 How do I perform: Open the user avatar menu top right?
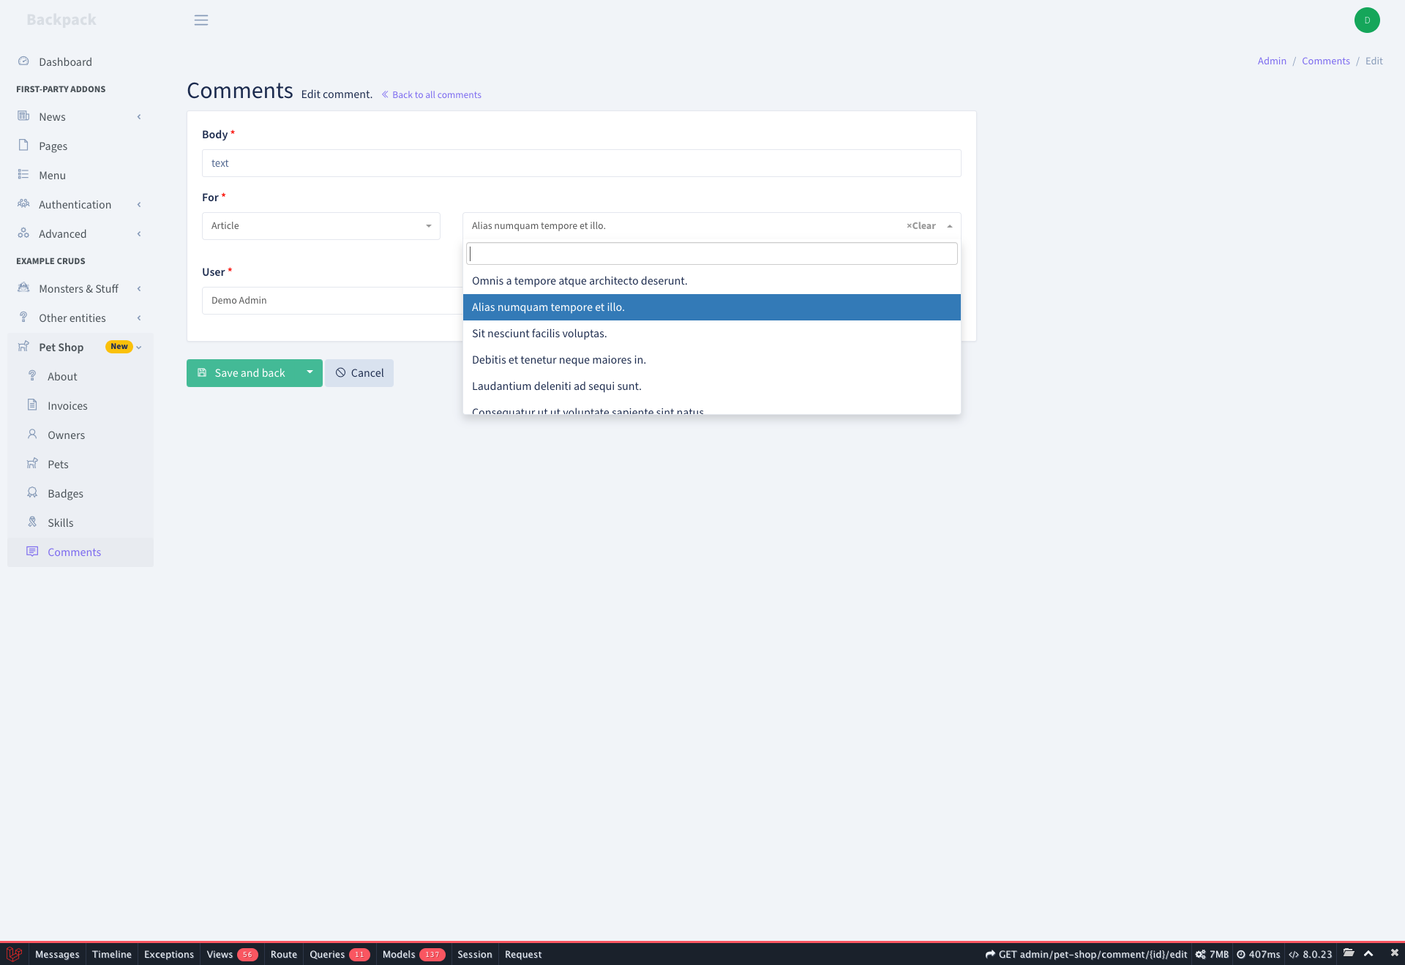point(1367,20)
